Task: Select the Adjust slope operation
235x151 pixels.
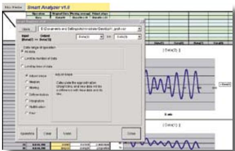Action: pyautogui.click(x=27, y=76)
